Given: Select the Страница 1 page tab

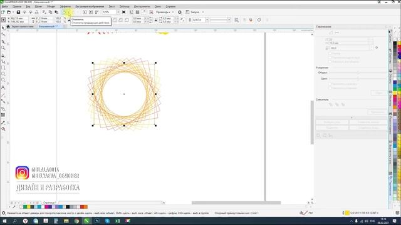Looking at the screenshot, I should 49,202.
